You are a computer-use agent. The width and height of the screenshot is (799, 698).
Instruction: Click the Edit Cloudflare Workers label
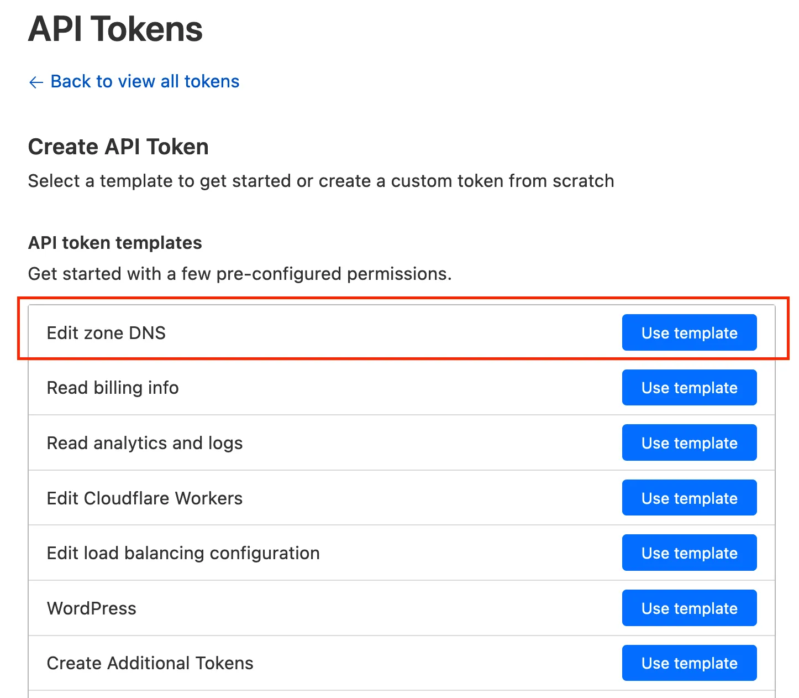pyautogui.click(x=145, y=498)
